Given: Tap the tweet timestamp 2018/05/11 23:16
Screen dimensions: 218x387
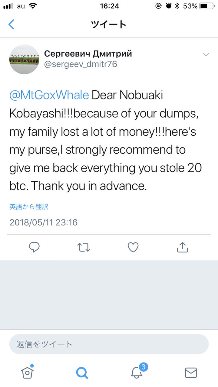Looking at the screenshot, I should pyautogui.click(x=44, y=223).
